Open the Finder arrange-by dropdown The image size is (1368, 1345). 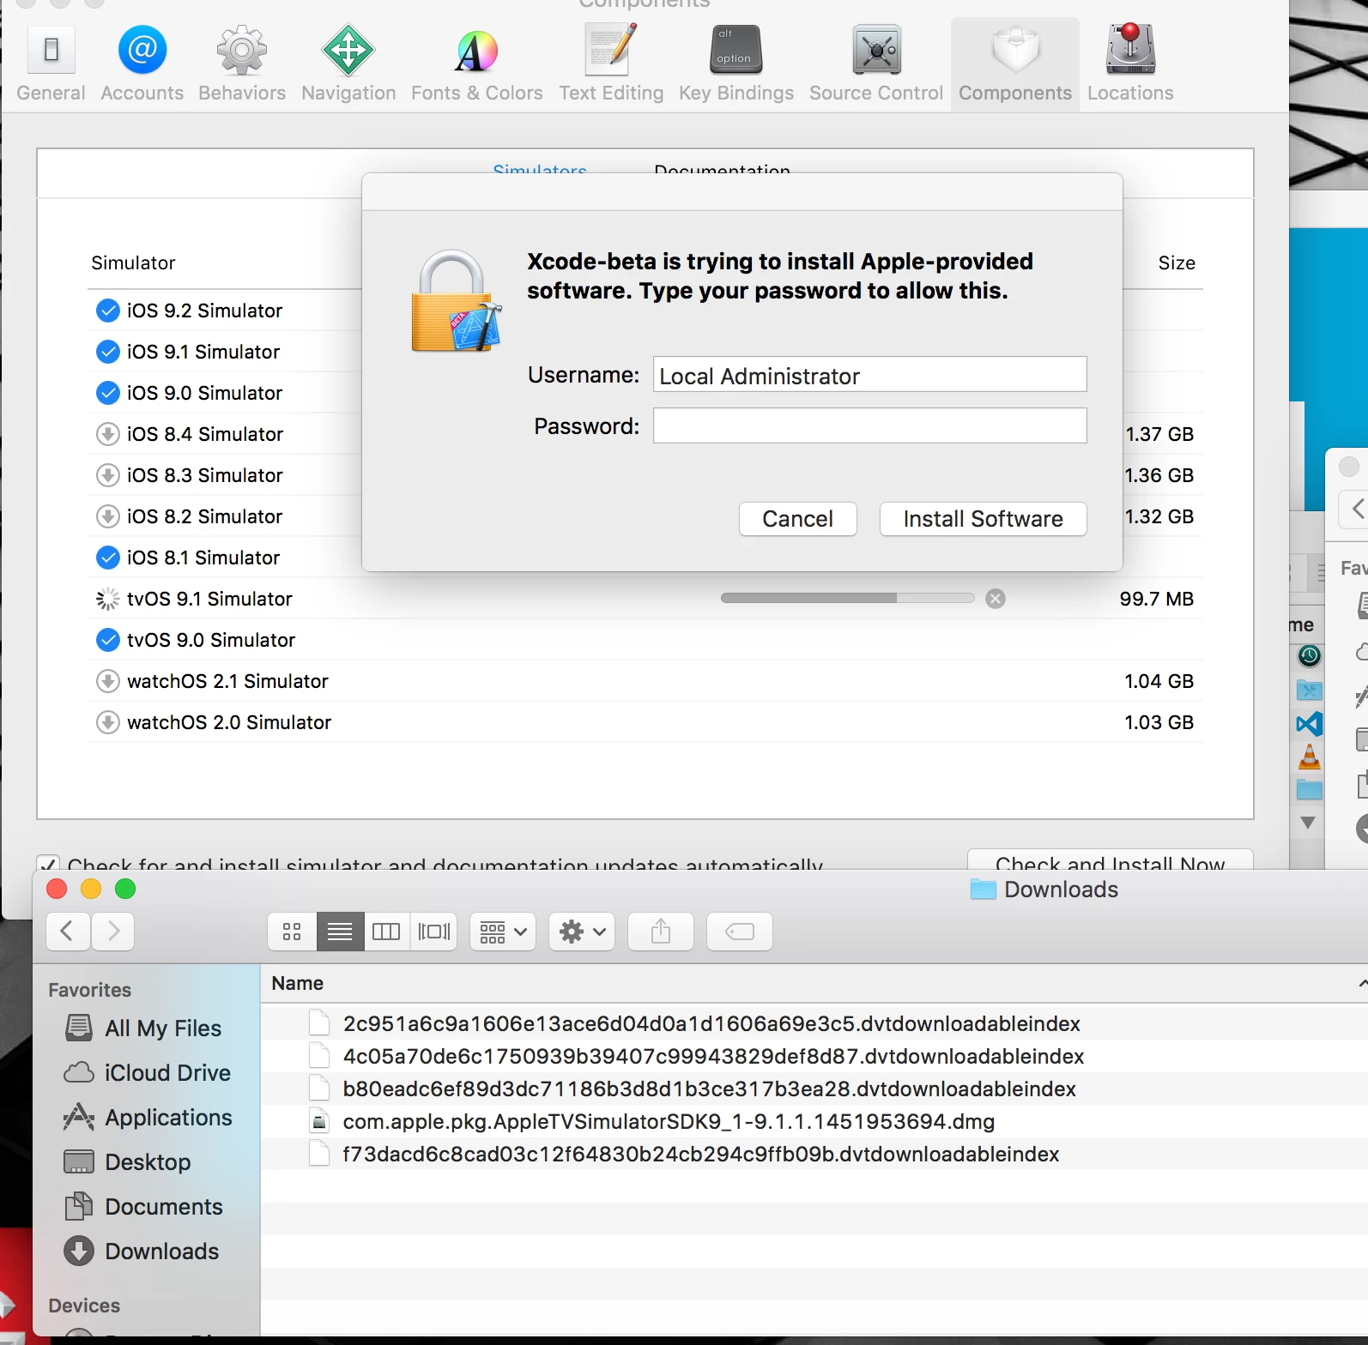point(503,932)
